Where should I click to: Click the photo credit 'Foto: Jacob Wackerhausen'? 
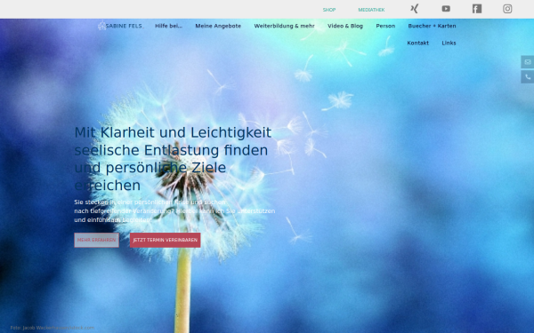[53, 328]
